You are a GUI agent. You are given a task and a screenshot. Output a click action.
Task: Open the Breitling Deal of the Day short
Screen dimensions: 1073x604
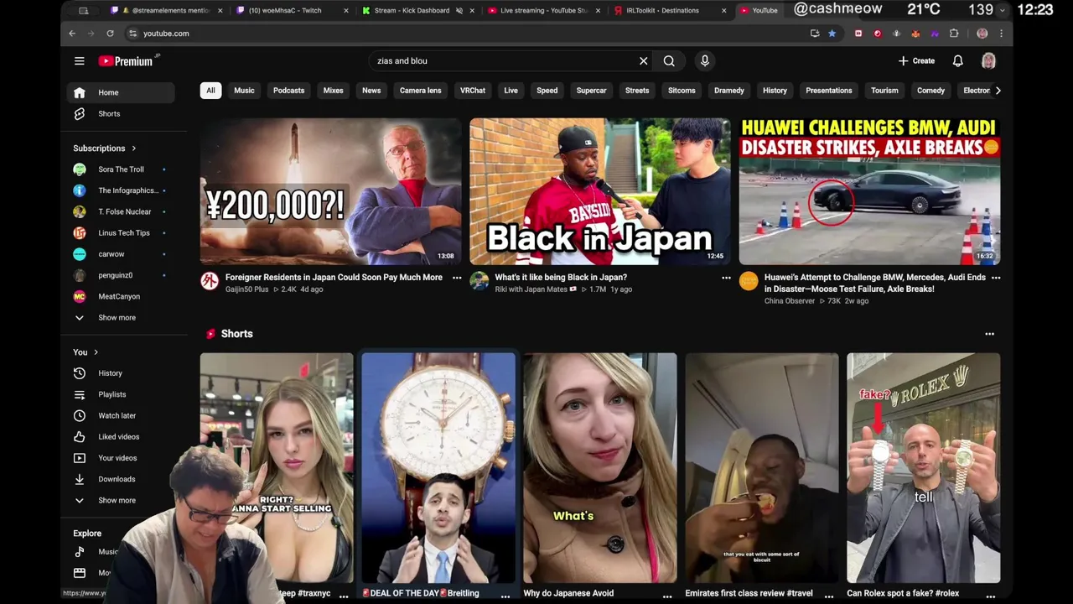tap(438, 467)
